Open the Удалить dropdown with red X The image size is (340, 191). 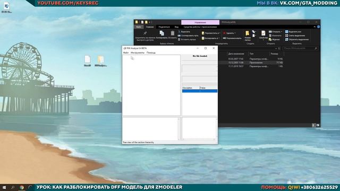click(x=229, y=33)
